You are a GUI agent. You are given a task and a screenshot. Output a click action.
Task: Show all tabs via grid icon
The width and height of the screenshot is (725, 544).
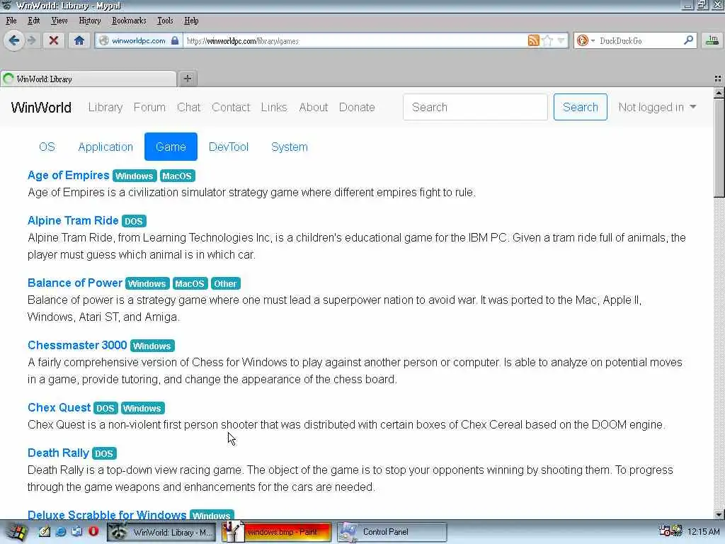[x=718, y=79]
